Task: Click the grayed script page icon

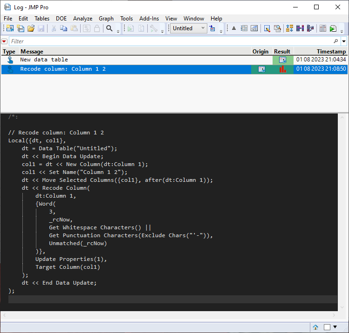Action: [141, 28]
